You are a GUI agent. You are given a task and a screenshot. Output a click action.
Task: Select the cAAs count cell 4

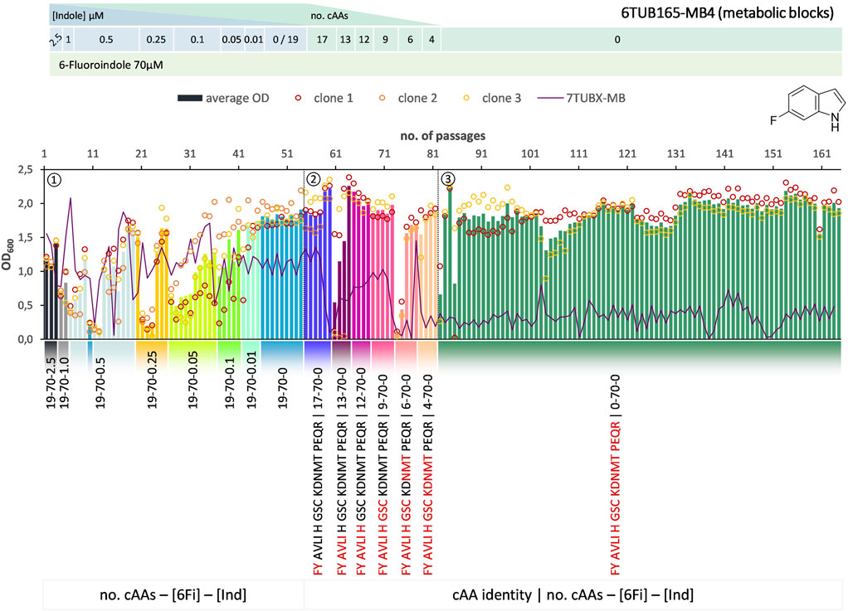(431, 40)
